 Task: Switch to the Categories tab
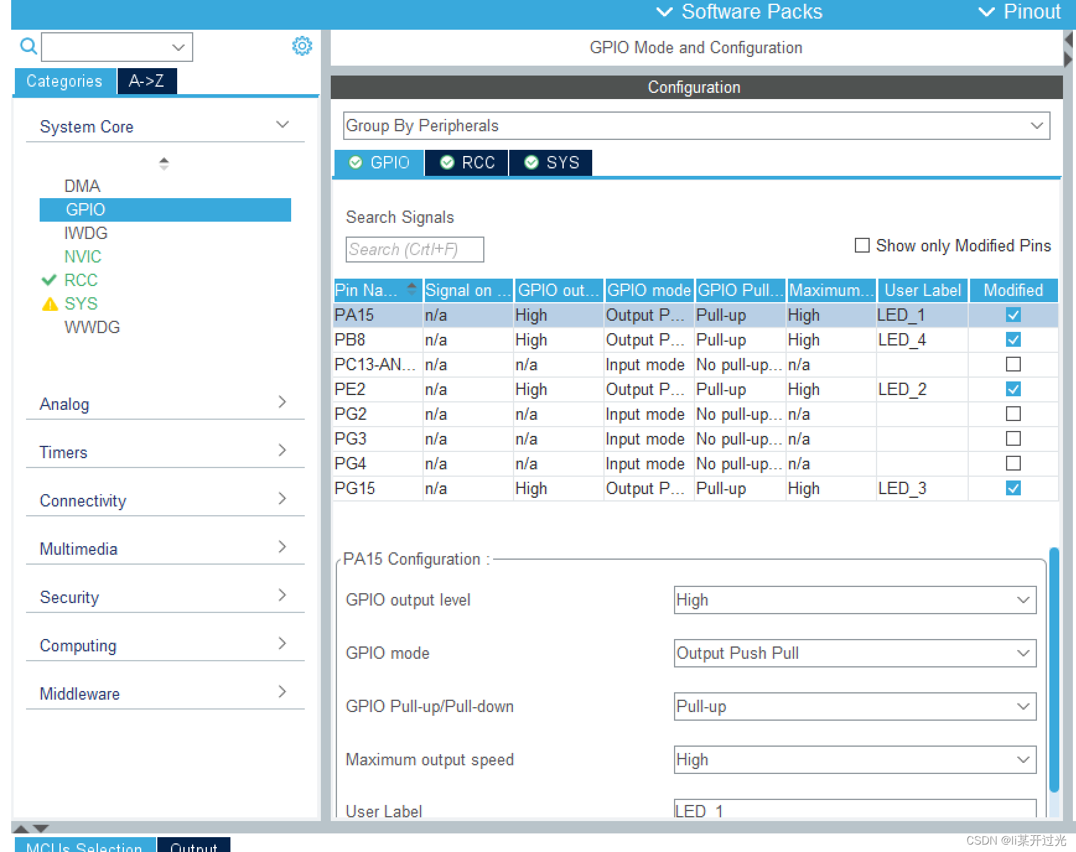click(x=64, y=81)
